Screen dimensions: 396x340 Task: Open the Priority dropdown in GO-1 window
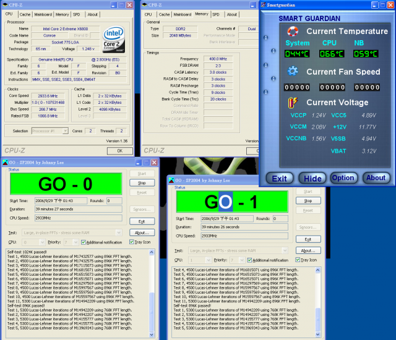point(242,260)
